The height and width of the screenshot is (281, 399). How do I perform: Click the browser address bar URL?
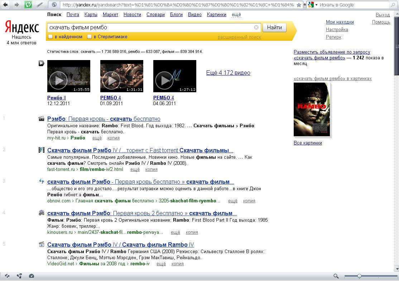point(178,5)
